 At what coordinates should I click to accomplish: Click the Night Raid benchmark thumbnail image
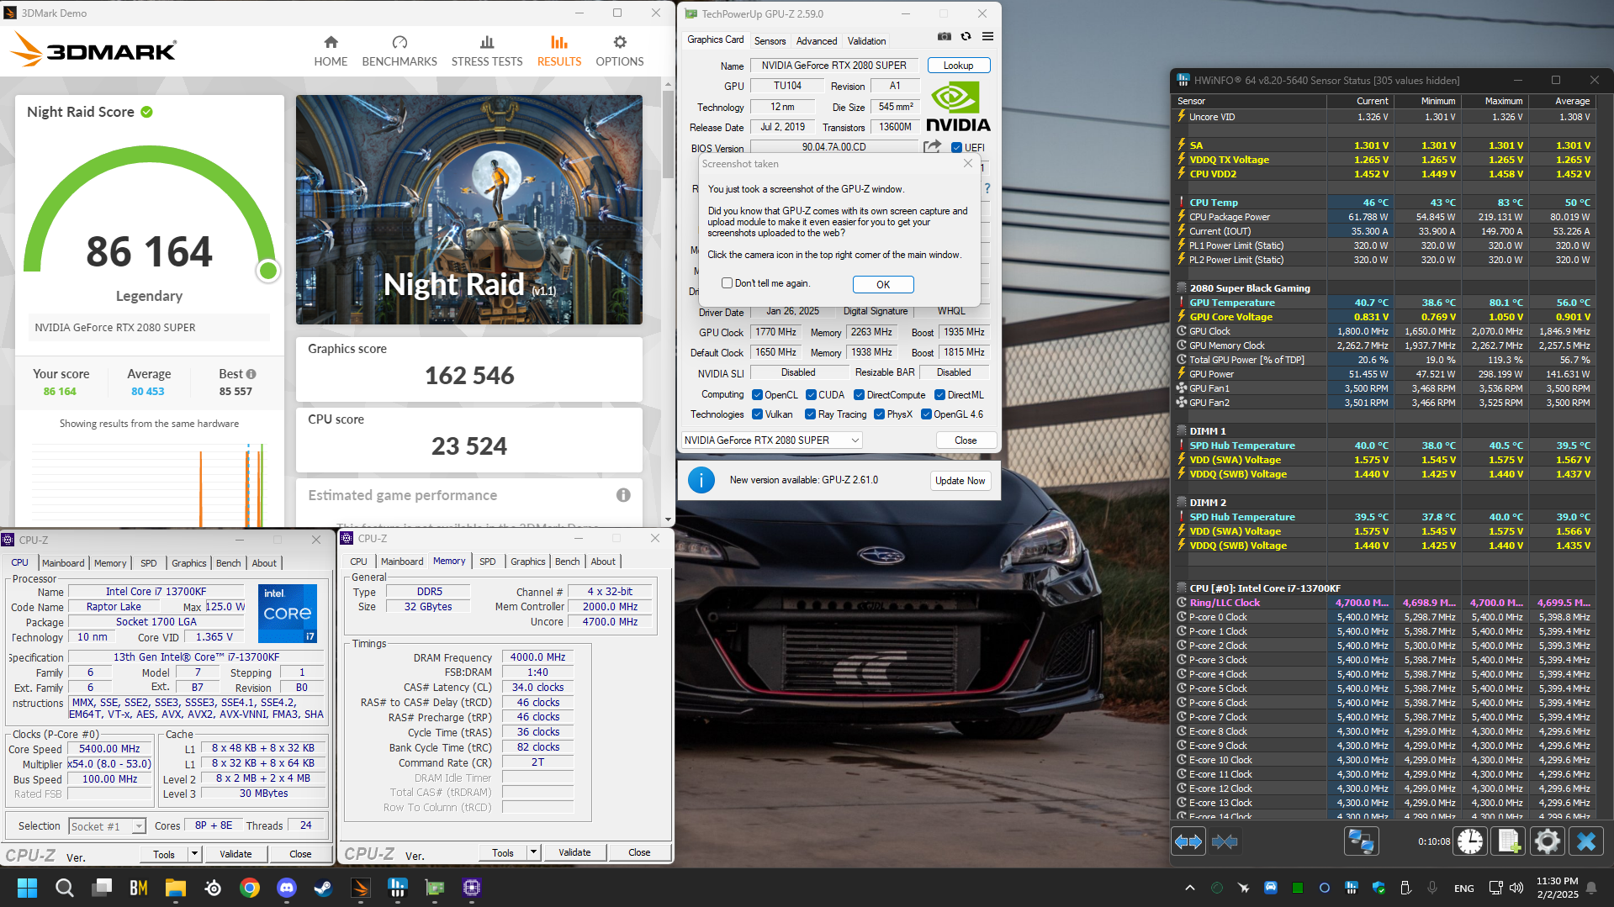click(x=469, y=209)
